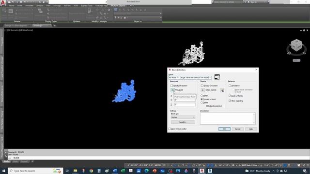Click the Help button in Block Definition
310x174 pixels.
click(251, 129)
